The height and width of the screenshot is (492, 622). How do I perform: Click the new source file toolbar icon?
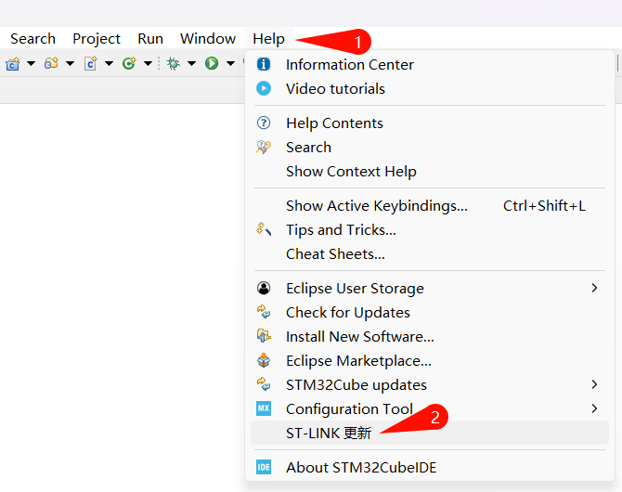point(91,63)
